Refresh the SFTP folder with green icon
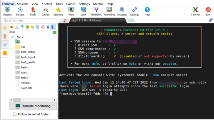This screenshot has height=120, width=214. click(x=27, y=27)
